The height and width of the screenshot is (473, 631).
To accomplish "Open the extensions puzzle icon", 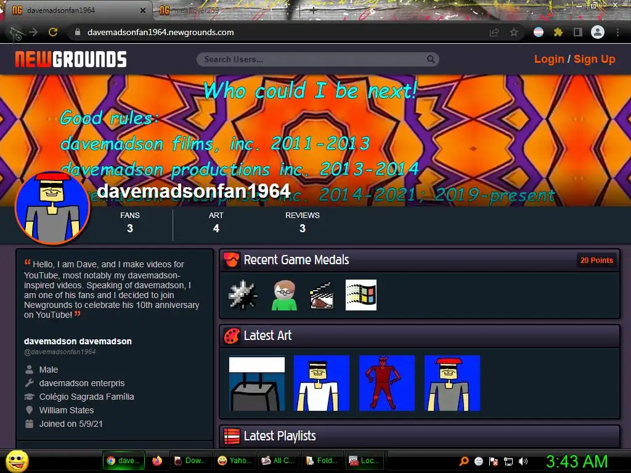I will (558, 32).
